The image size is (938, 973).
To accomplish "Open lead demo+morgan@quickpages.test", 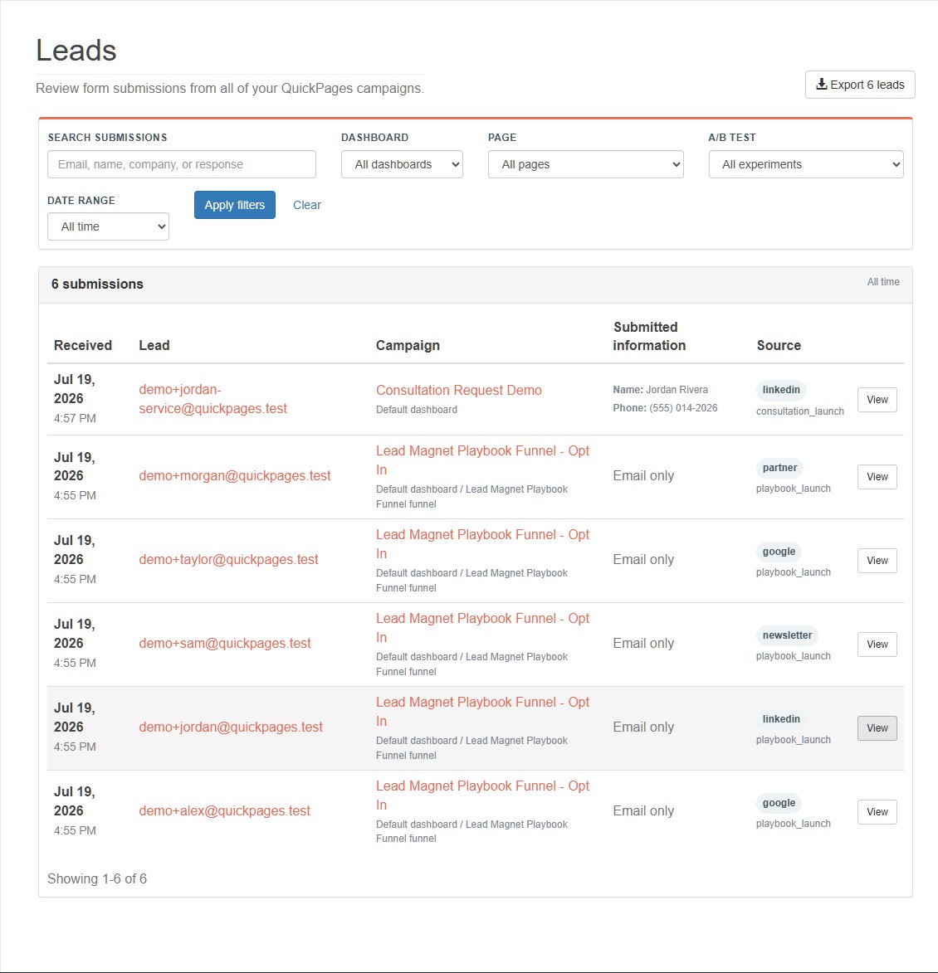I will click(235, 476).
